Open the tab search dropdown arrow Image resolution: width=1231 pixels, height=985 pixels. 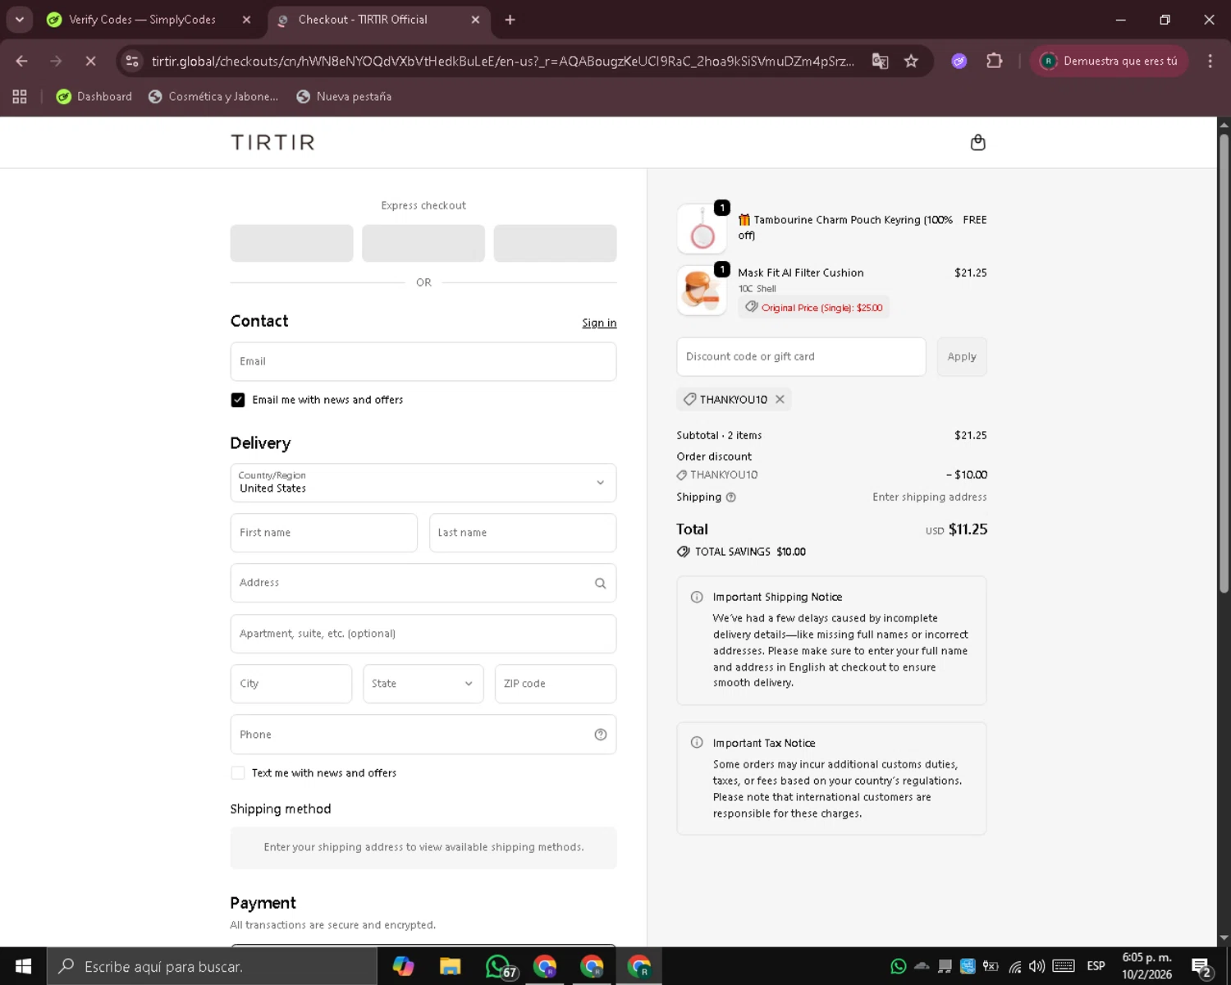point(20,20)
